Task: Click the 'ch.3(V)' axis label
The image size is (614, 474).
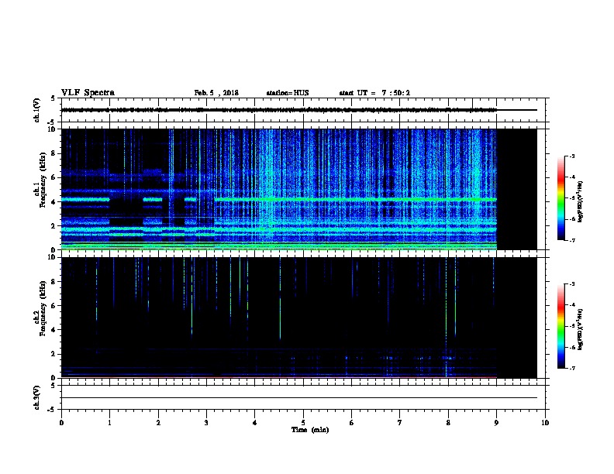Action: 37,397
